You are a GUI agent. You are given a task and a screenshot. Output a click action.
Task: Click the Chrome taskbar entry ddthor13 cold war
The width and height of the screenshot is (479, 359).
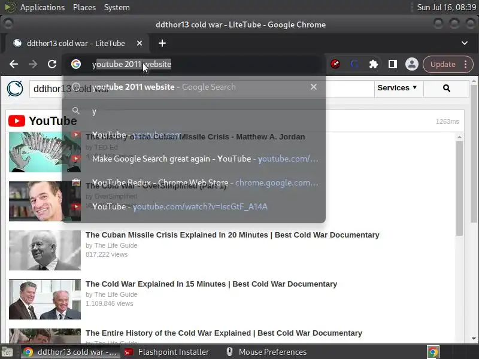[x=71, y=352]
